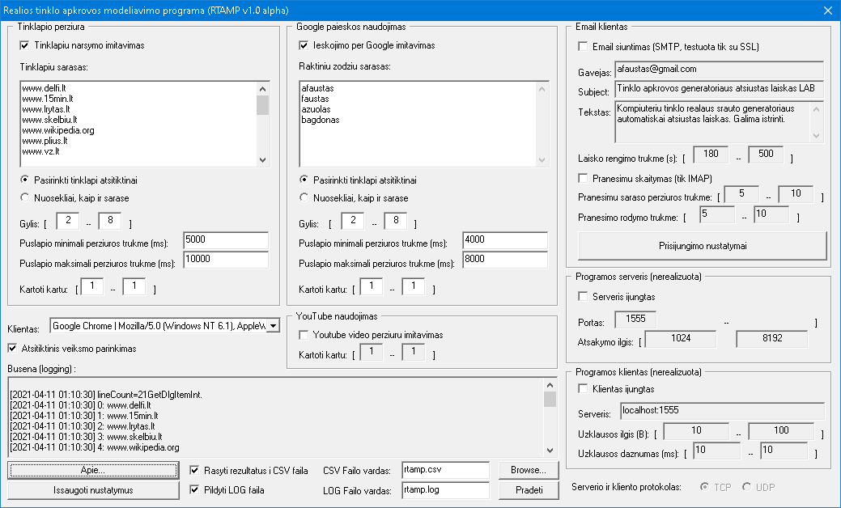This screenshot has height=508, width=841.
Task: Click Pranesimu saraso perziuros trukme minimum field
Action: point(741,194)
